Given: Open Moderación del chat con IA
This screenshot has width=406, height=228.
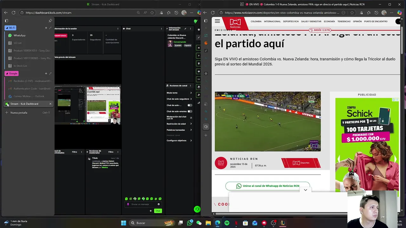Looking at the screenshot, I should (x=179, y=117).
